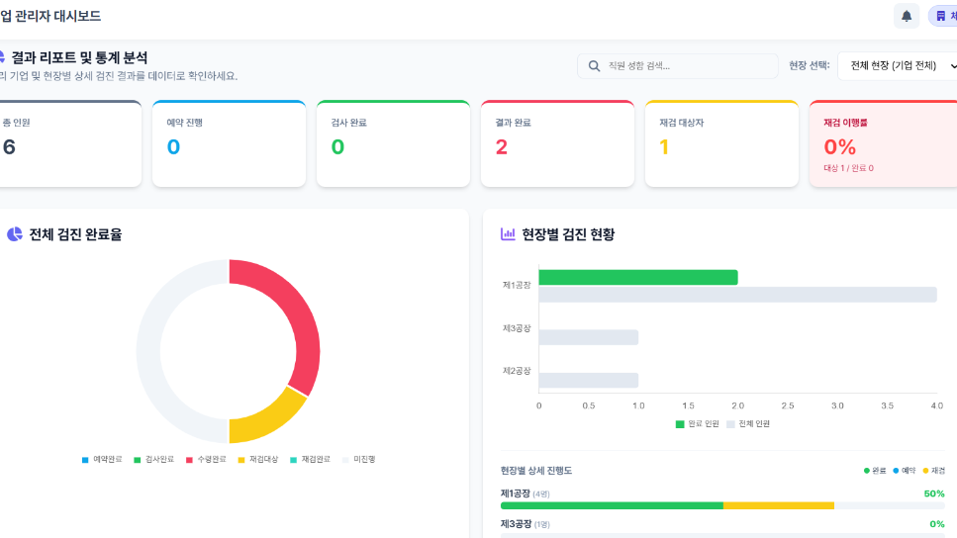Image resolution: width=957 pixels, height=538 pixels.
Task: Click the magnifier icon in search box
Action: 595,66
